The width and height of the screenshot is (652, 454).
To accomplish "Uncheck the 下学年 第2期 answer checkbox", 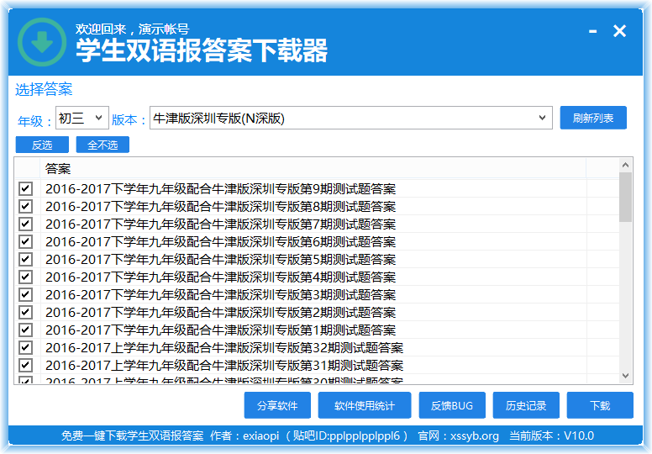I will click(x=25, y=313).
